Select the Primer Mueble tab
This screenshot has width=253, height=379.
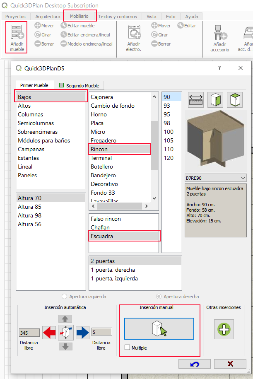tap(34, 85)
